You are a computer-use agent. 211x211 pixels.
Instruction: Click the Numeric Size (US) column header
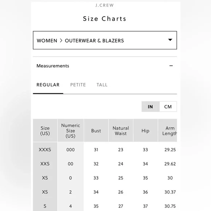click(x=71, y=131)
